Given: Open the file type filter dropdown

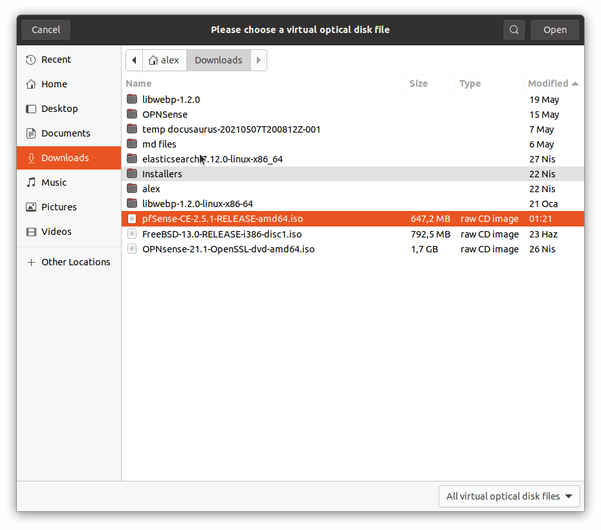Looking at the screenshot, I should 509,496.
